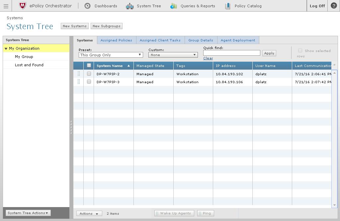
Task: Click the New Subgroups button
Action: point(107,26)
